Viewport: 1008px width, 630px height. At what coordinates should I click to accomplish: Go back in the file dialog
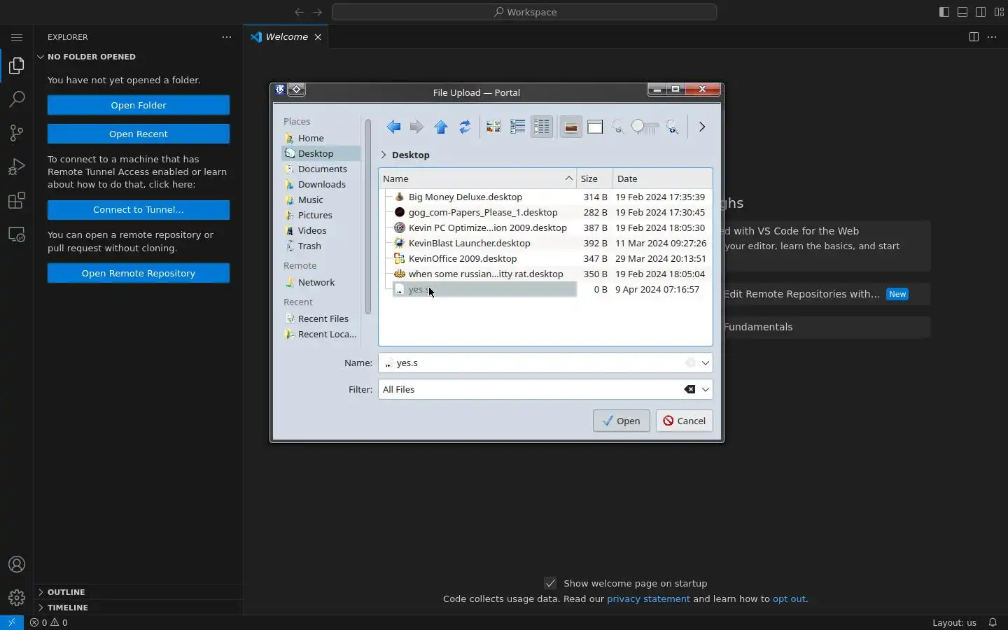click(x=393, y=127)
